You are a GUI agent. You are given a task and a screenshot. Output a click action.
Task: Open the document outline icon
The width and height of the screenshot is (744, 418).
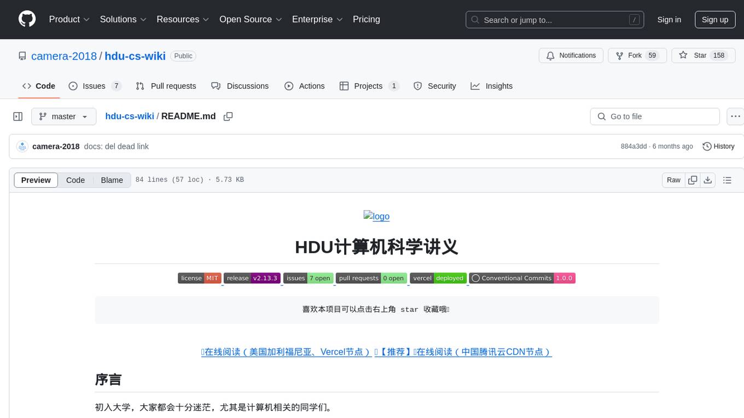[x=727, y=180]
